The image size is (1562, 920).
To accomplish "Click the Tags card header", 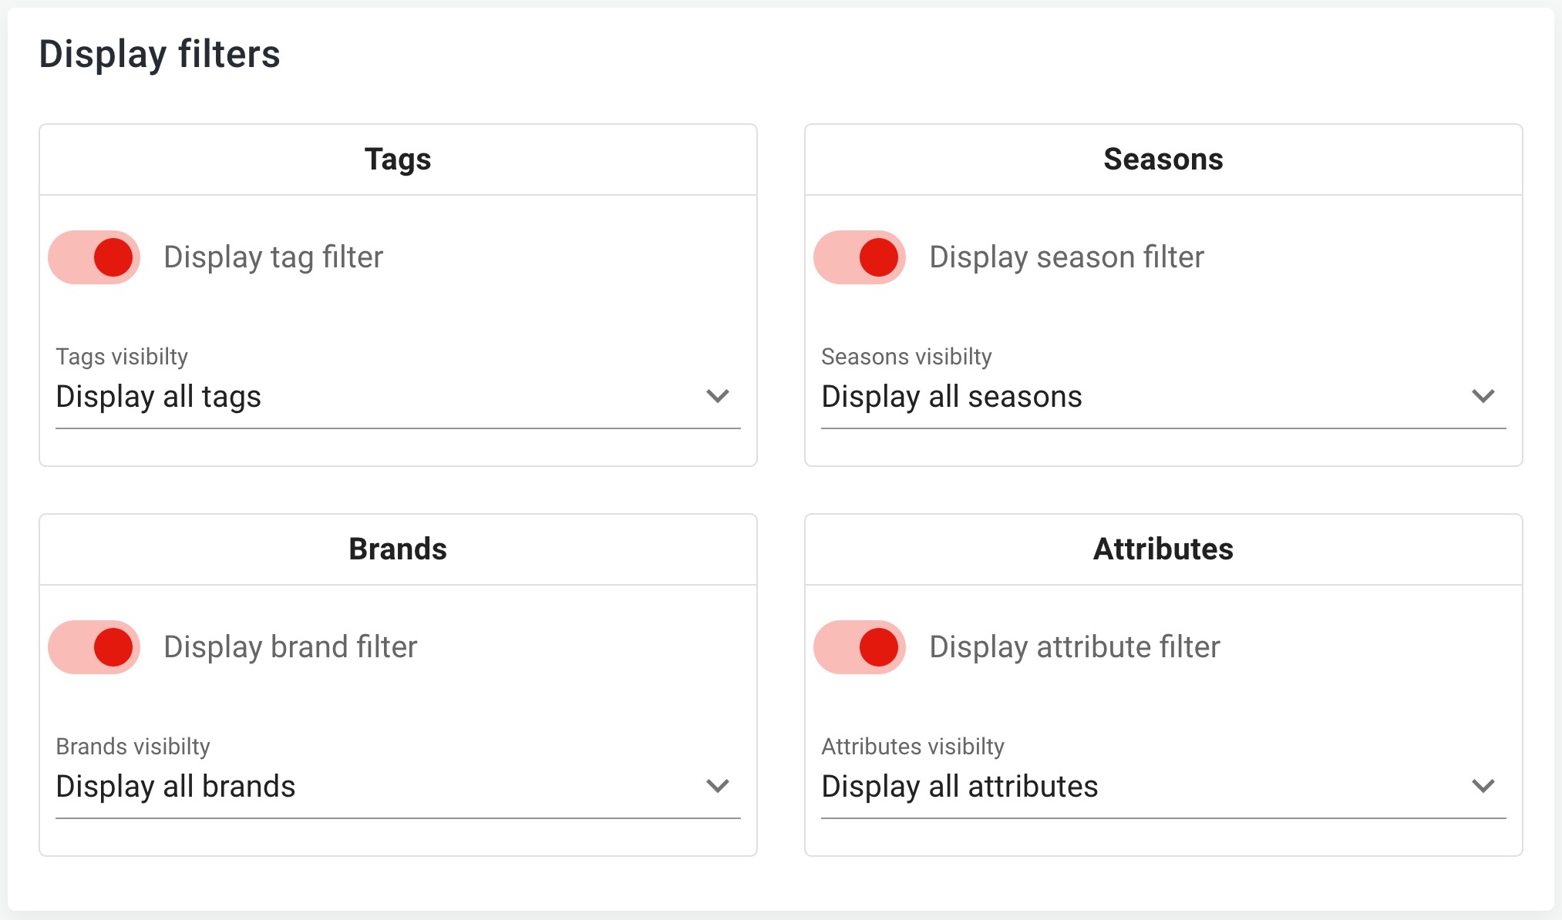I will click(398, 159).
